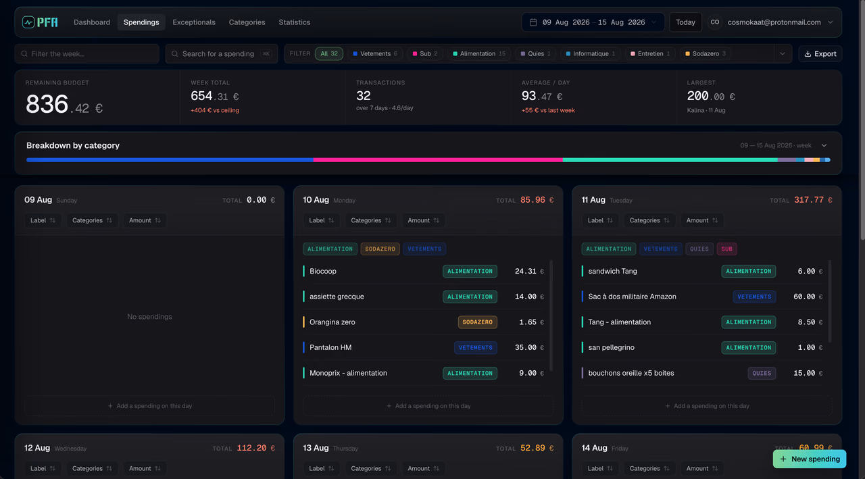Screen dimensions: 865x479
Task: Sort 09 Aug by the Categories arrows
Action: coord(109,220)
